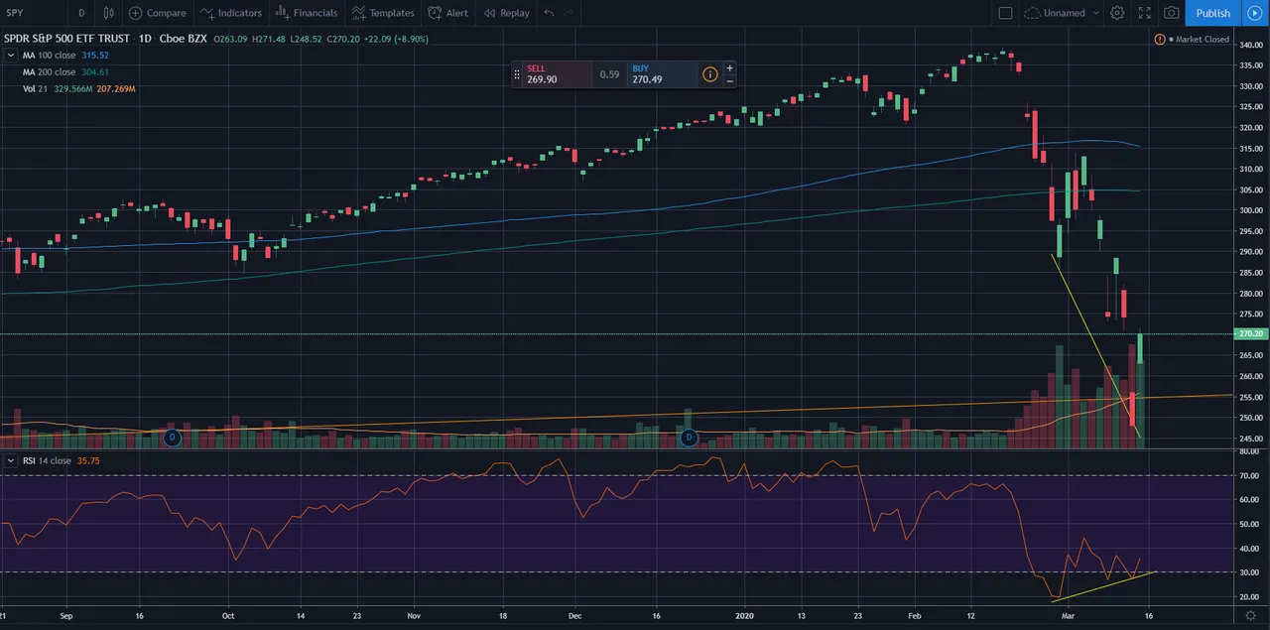1270x630 pixels.
Task: Click the trade panel drag handle dots
Action: pyautogui.click(x=517, y=74)
